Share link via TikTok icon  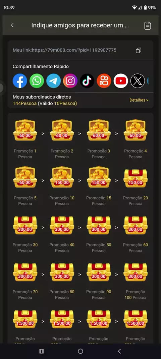pos(87,81)
